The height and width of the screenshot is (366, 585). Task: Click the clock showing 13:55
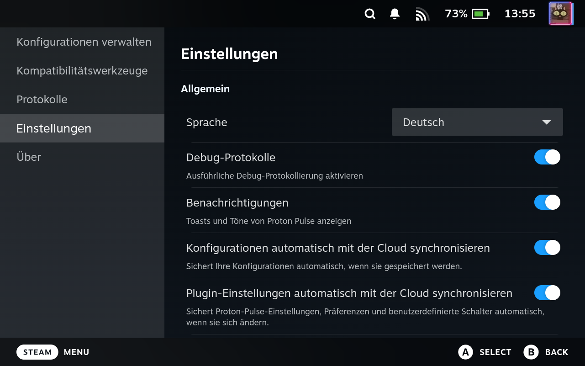click(x=520, y=14)
